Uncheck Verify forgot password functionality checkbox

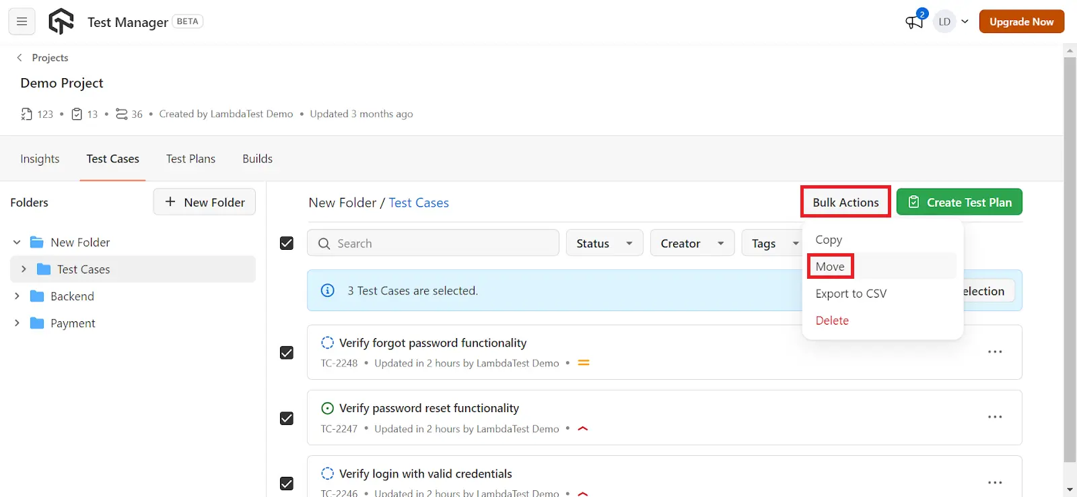click(x=287, y=353)
